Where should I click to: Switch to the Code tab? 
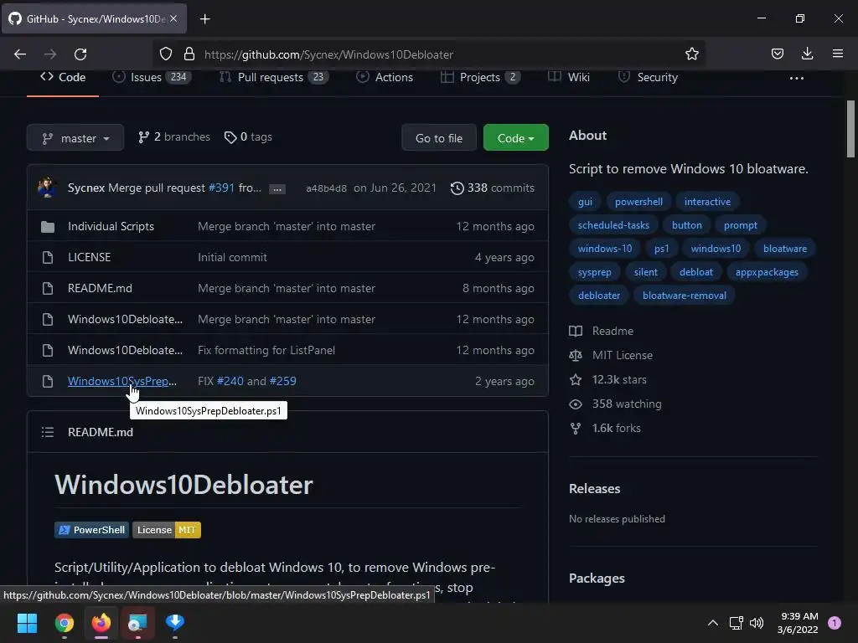point(63,77)
